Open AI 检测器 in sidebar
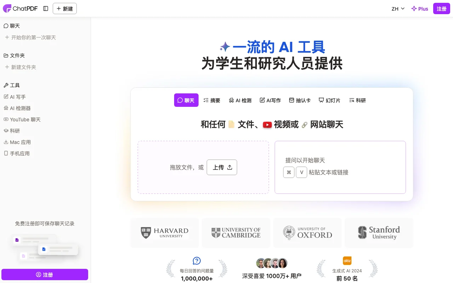453x283 pixels. [17, 108]
